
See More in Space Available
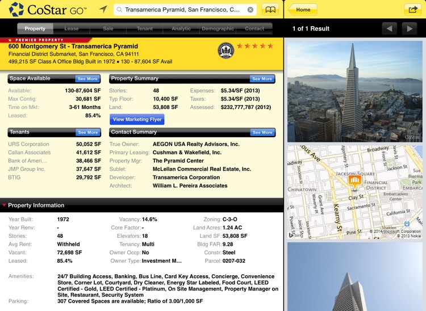[87, 79]
